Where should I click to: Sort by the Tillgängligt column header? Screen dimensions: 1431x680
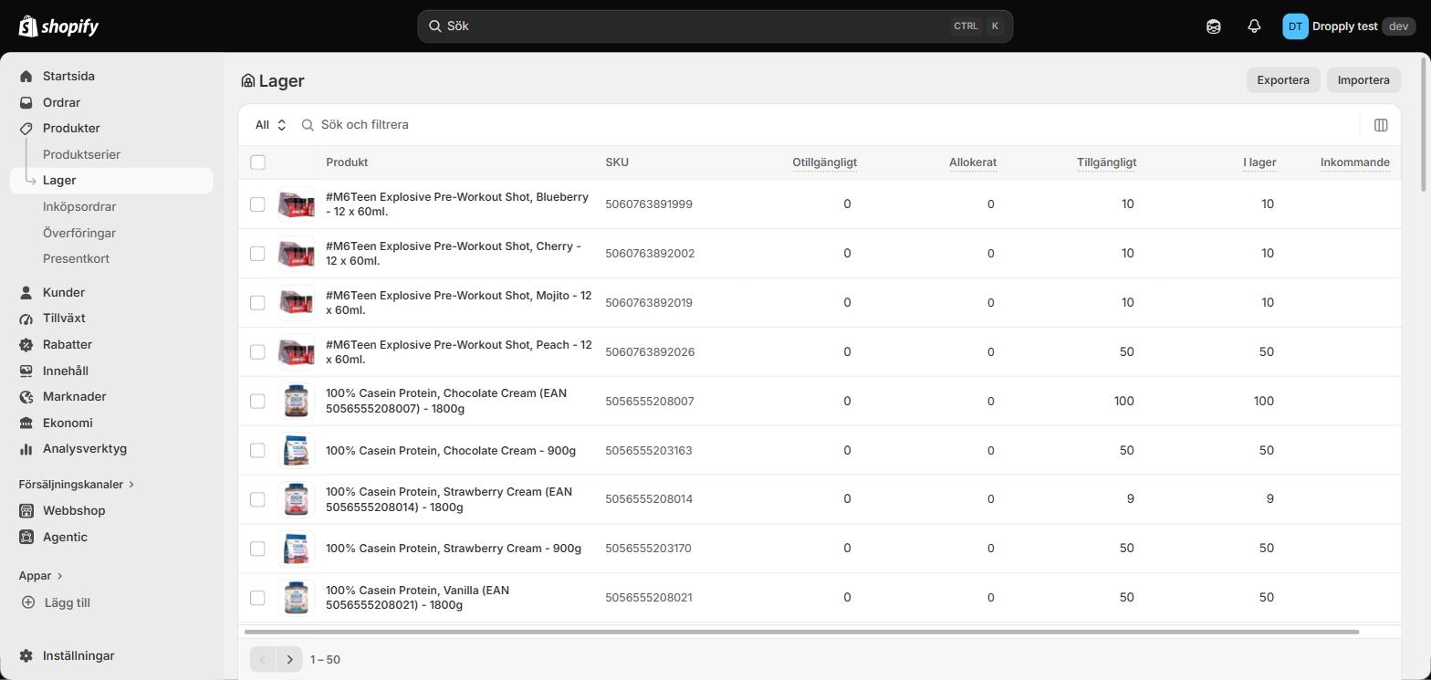point(1106,162)
